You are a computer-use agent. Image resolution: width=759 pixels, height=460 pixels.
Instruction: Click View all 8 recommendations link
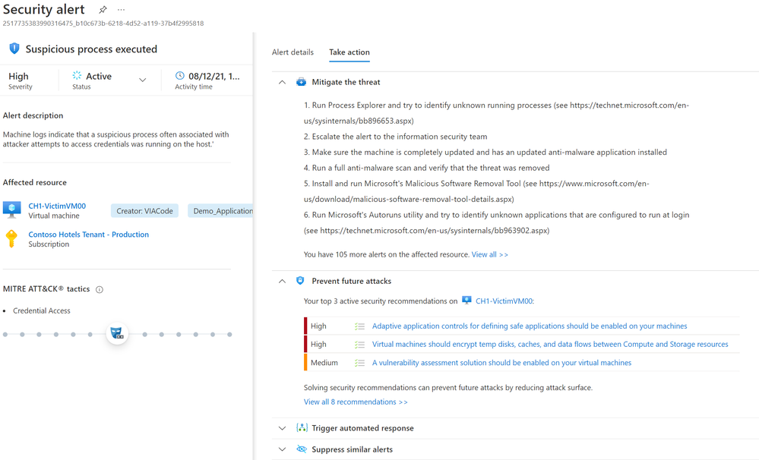(x=356, y=402)
